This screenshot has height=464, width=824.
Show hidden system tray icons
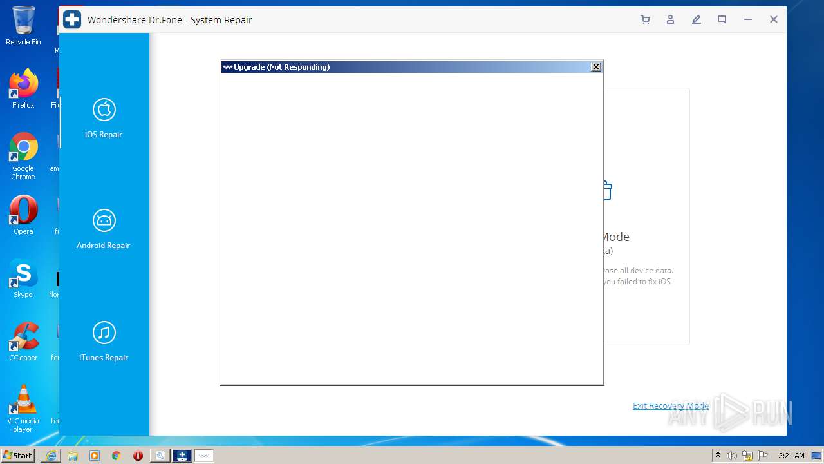pos(718,456)
